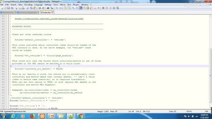Open a file using the Open folder icon
This screenshot has width=212, height=119.
pyautogui.click(x=5, y=8)
